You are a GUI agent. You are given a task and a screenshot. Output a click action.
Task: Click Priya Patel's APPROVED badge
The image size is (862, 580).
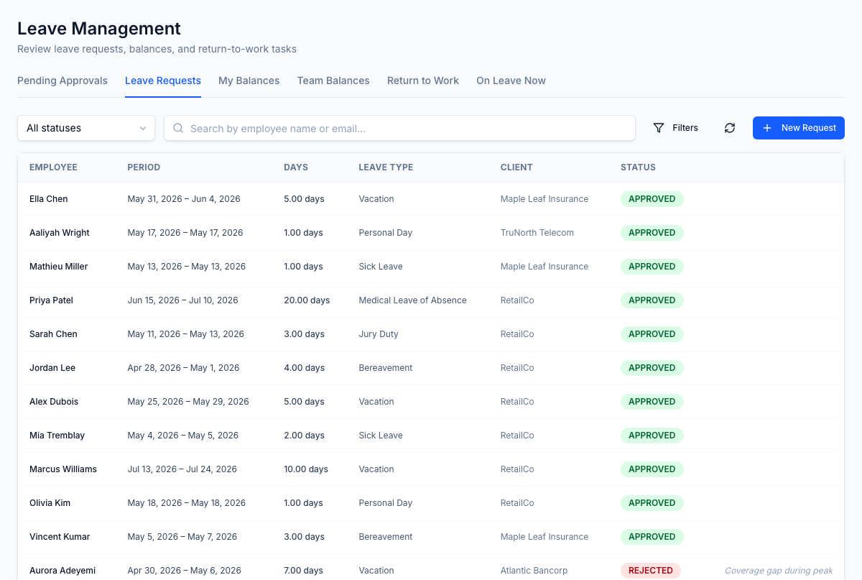tap(652, 300)
